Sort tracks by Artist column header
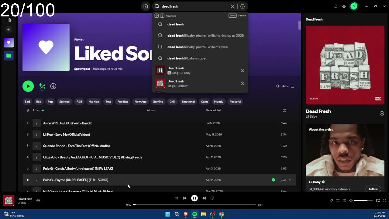This screenshot has width=389, height=219. pos(36,110)
